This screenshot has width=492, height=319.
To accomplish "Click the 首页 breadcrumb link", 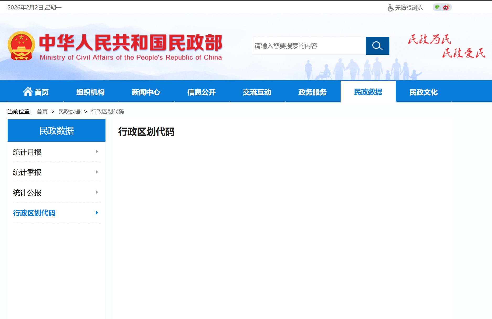I will [x=42, y=112].
